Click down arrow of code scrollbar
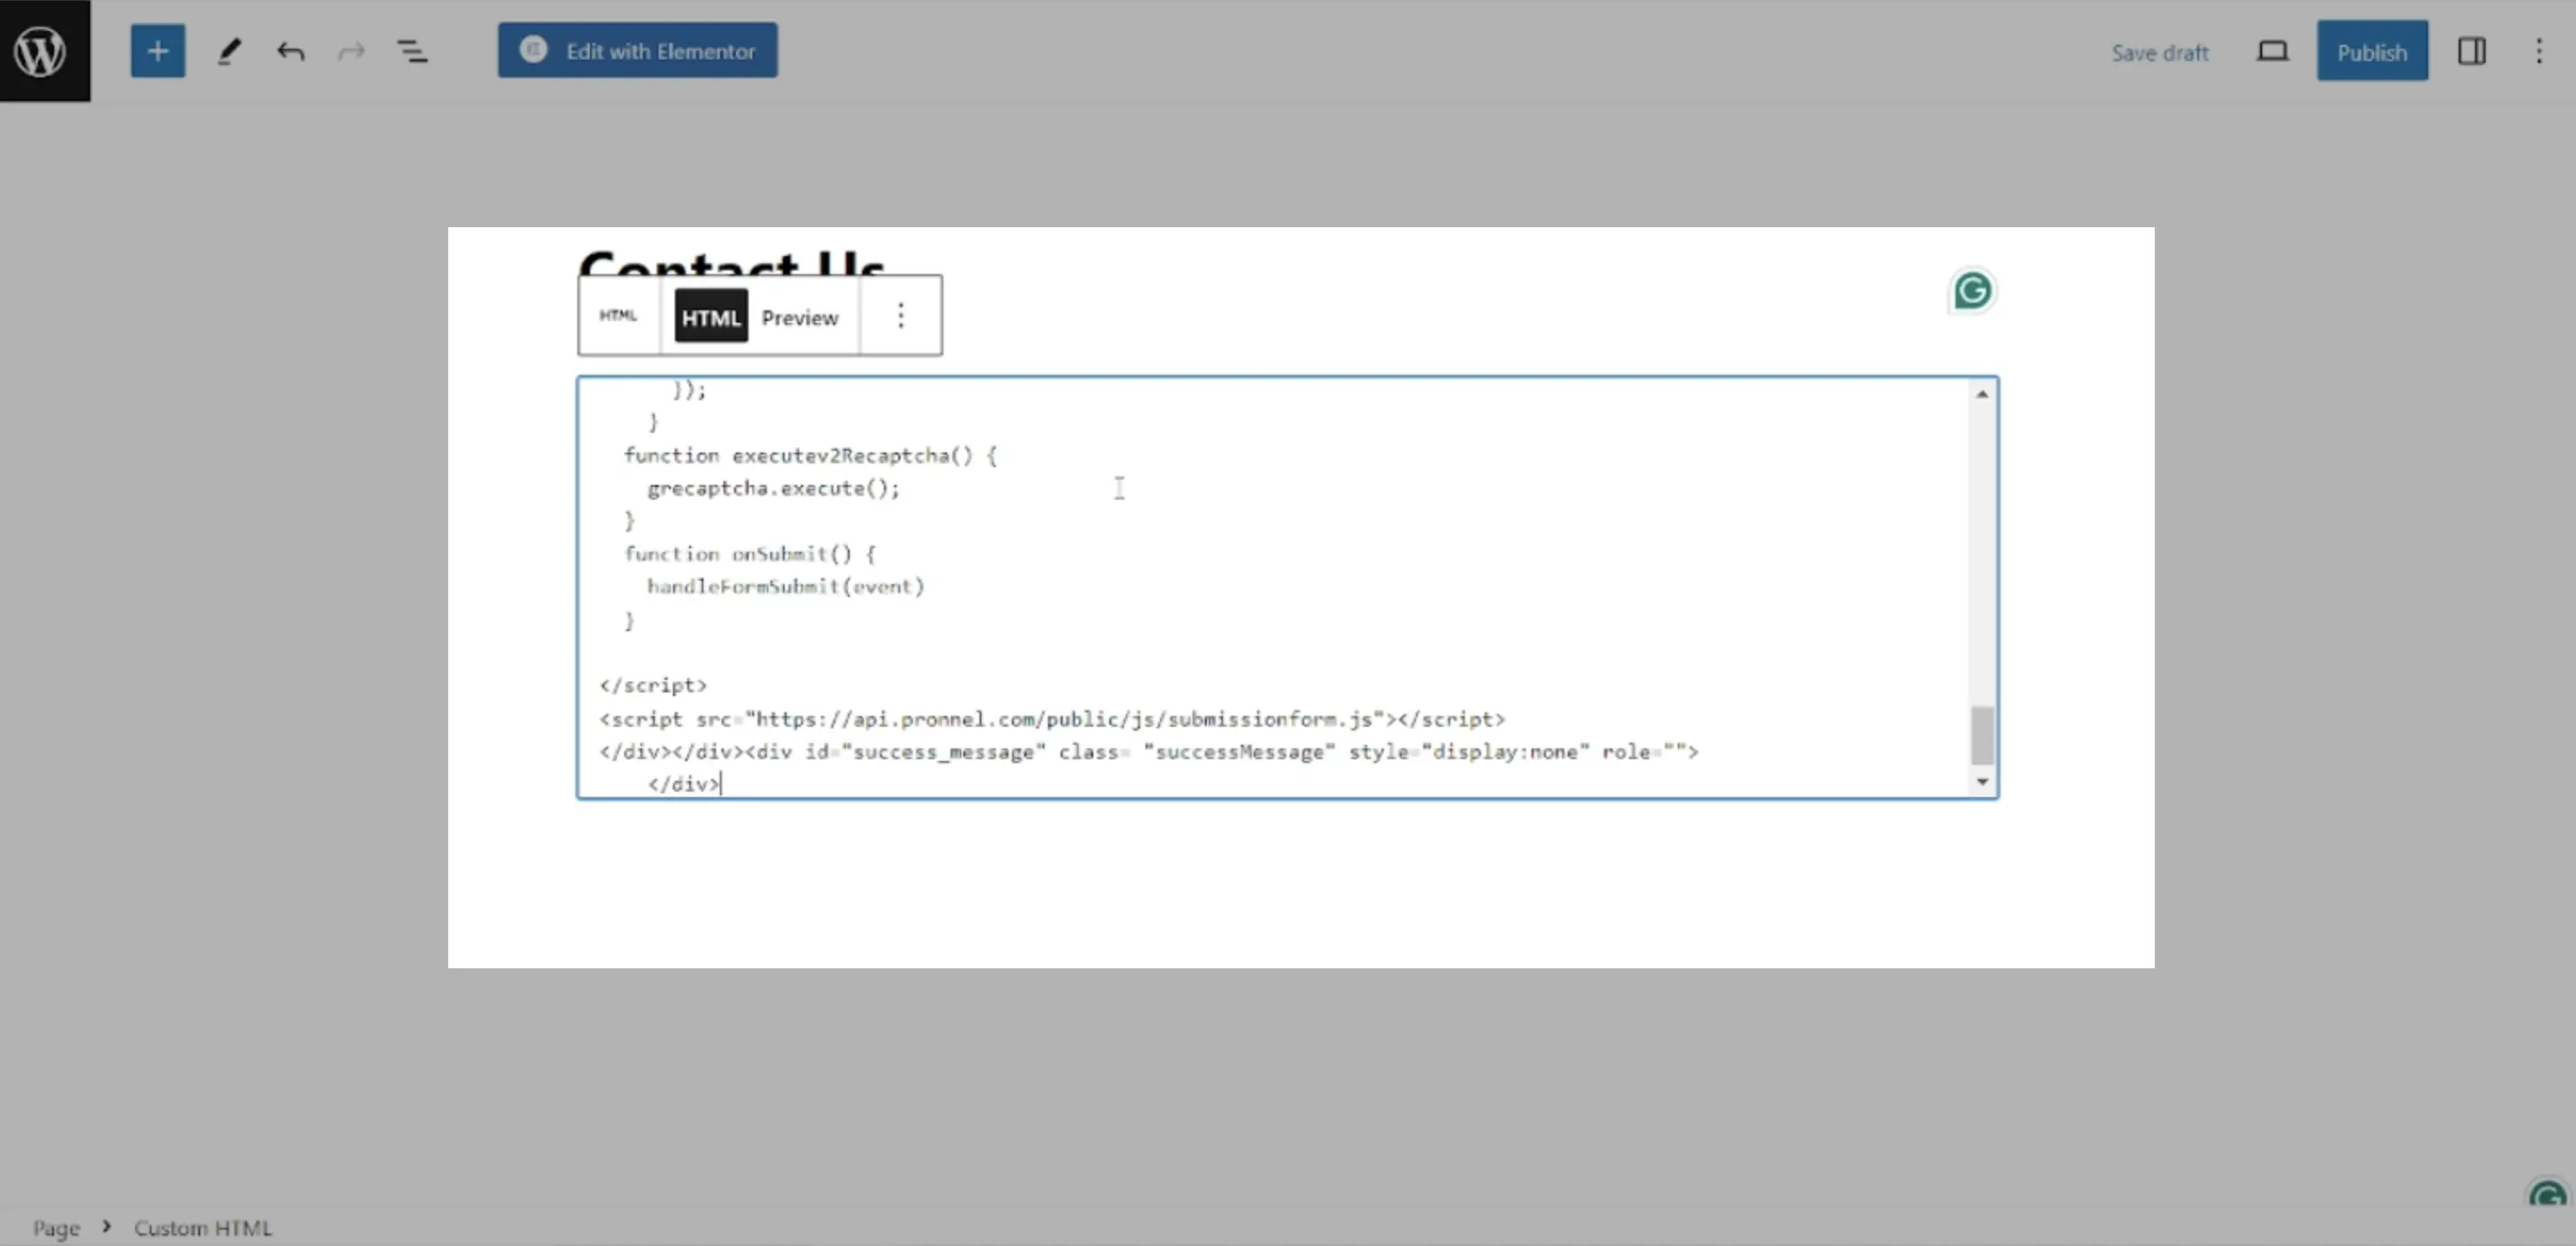 [1981, 782]
